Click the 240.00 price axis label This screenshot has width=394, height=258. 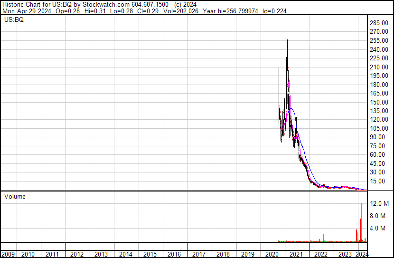tap(379, 49)
